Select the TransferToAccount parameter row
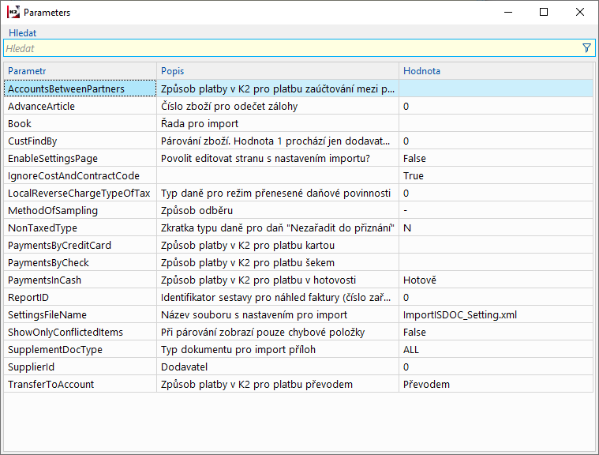The height and width of the screenshot is (455, 599). click(51, 384)
